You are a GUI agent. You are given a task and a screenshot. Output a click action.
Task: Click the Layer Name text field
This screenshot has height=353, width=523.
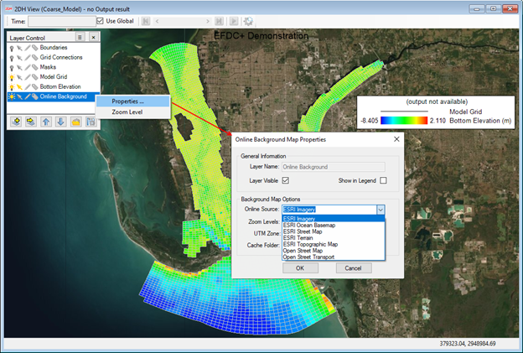click(x=334, y=167)
